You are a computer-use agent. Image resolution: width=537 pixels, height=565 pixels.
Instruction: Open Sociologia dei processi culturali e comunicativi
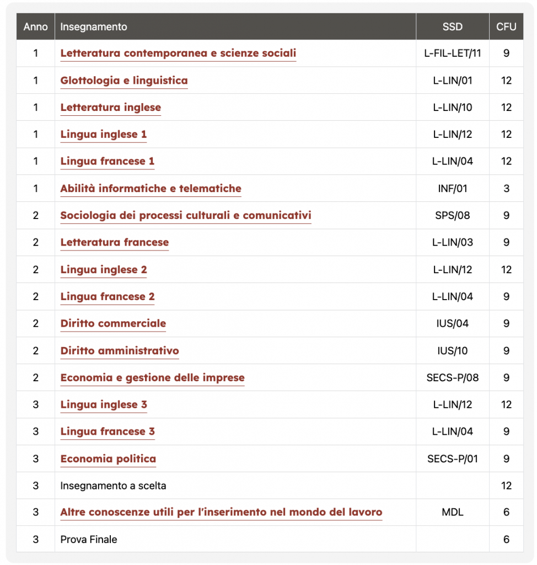[185, 216]
